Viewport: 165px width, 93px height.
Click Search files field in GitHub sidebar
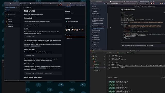(12, 12)
